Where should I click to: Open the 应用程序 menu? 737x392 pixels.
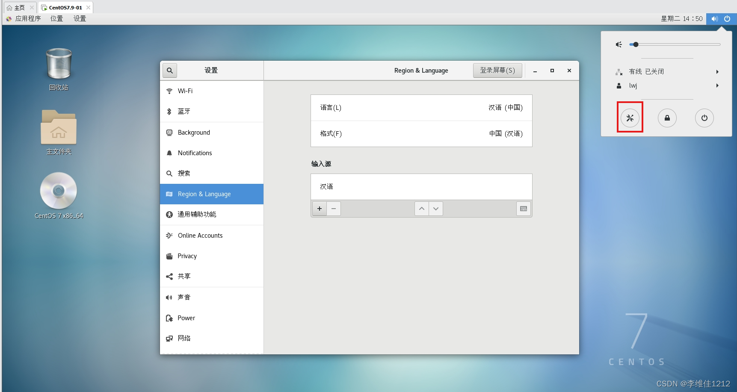coord(28,18)
